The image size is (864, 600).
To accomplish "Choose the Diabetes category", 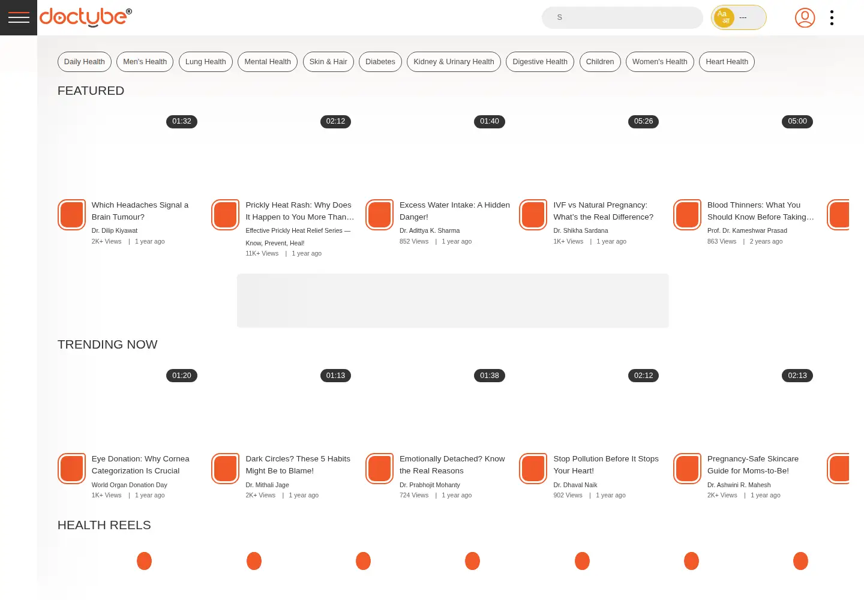I will coord(380,62).
